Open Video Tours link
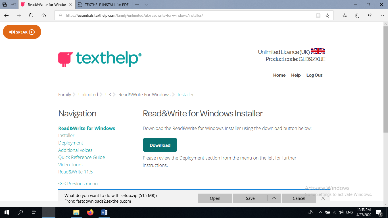388x218 pixels. 70,165
